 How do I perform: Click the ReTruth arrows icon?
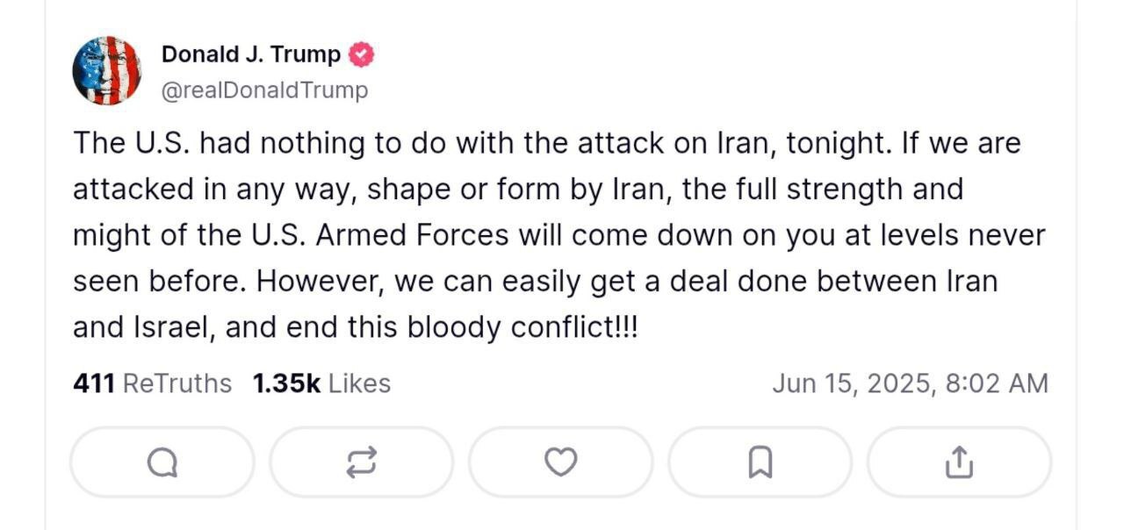362,462
